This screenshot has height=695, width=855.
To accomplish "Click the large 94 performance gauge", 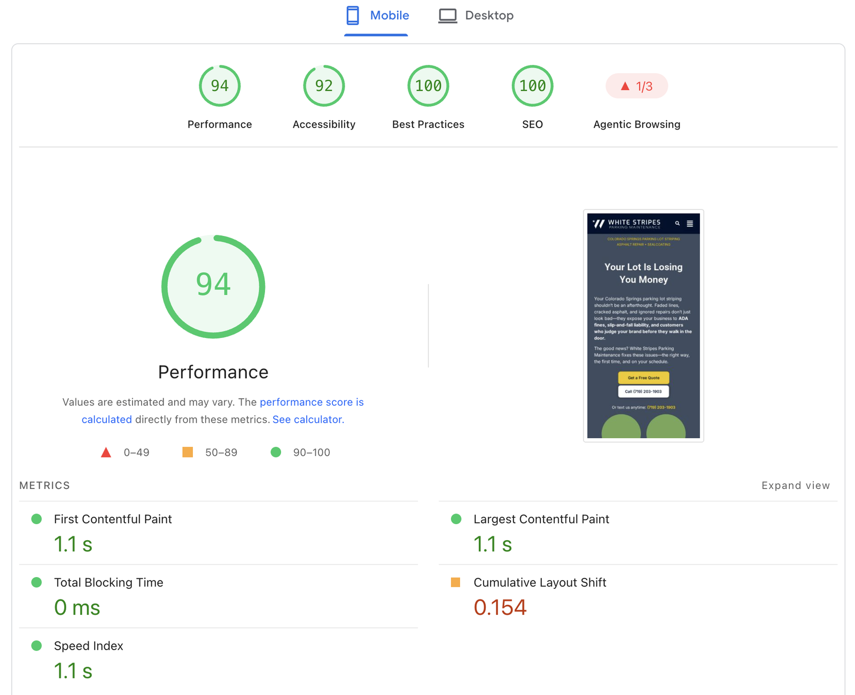I will [x=213, y=287].
